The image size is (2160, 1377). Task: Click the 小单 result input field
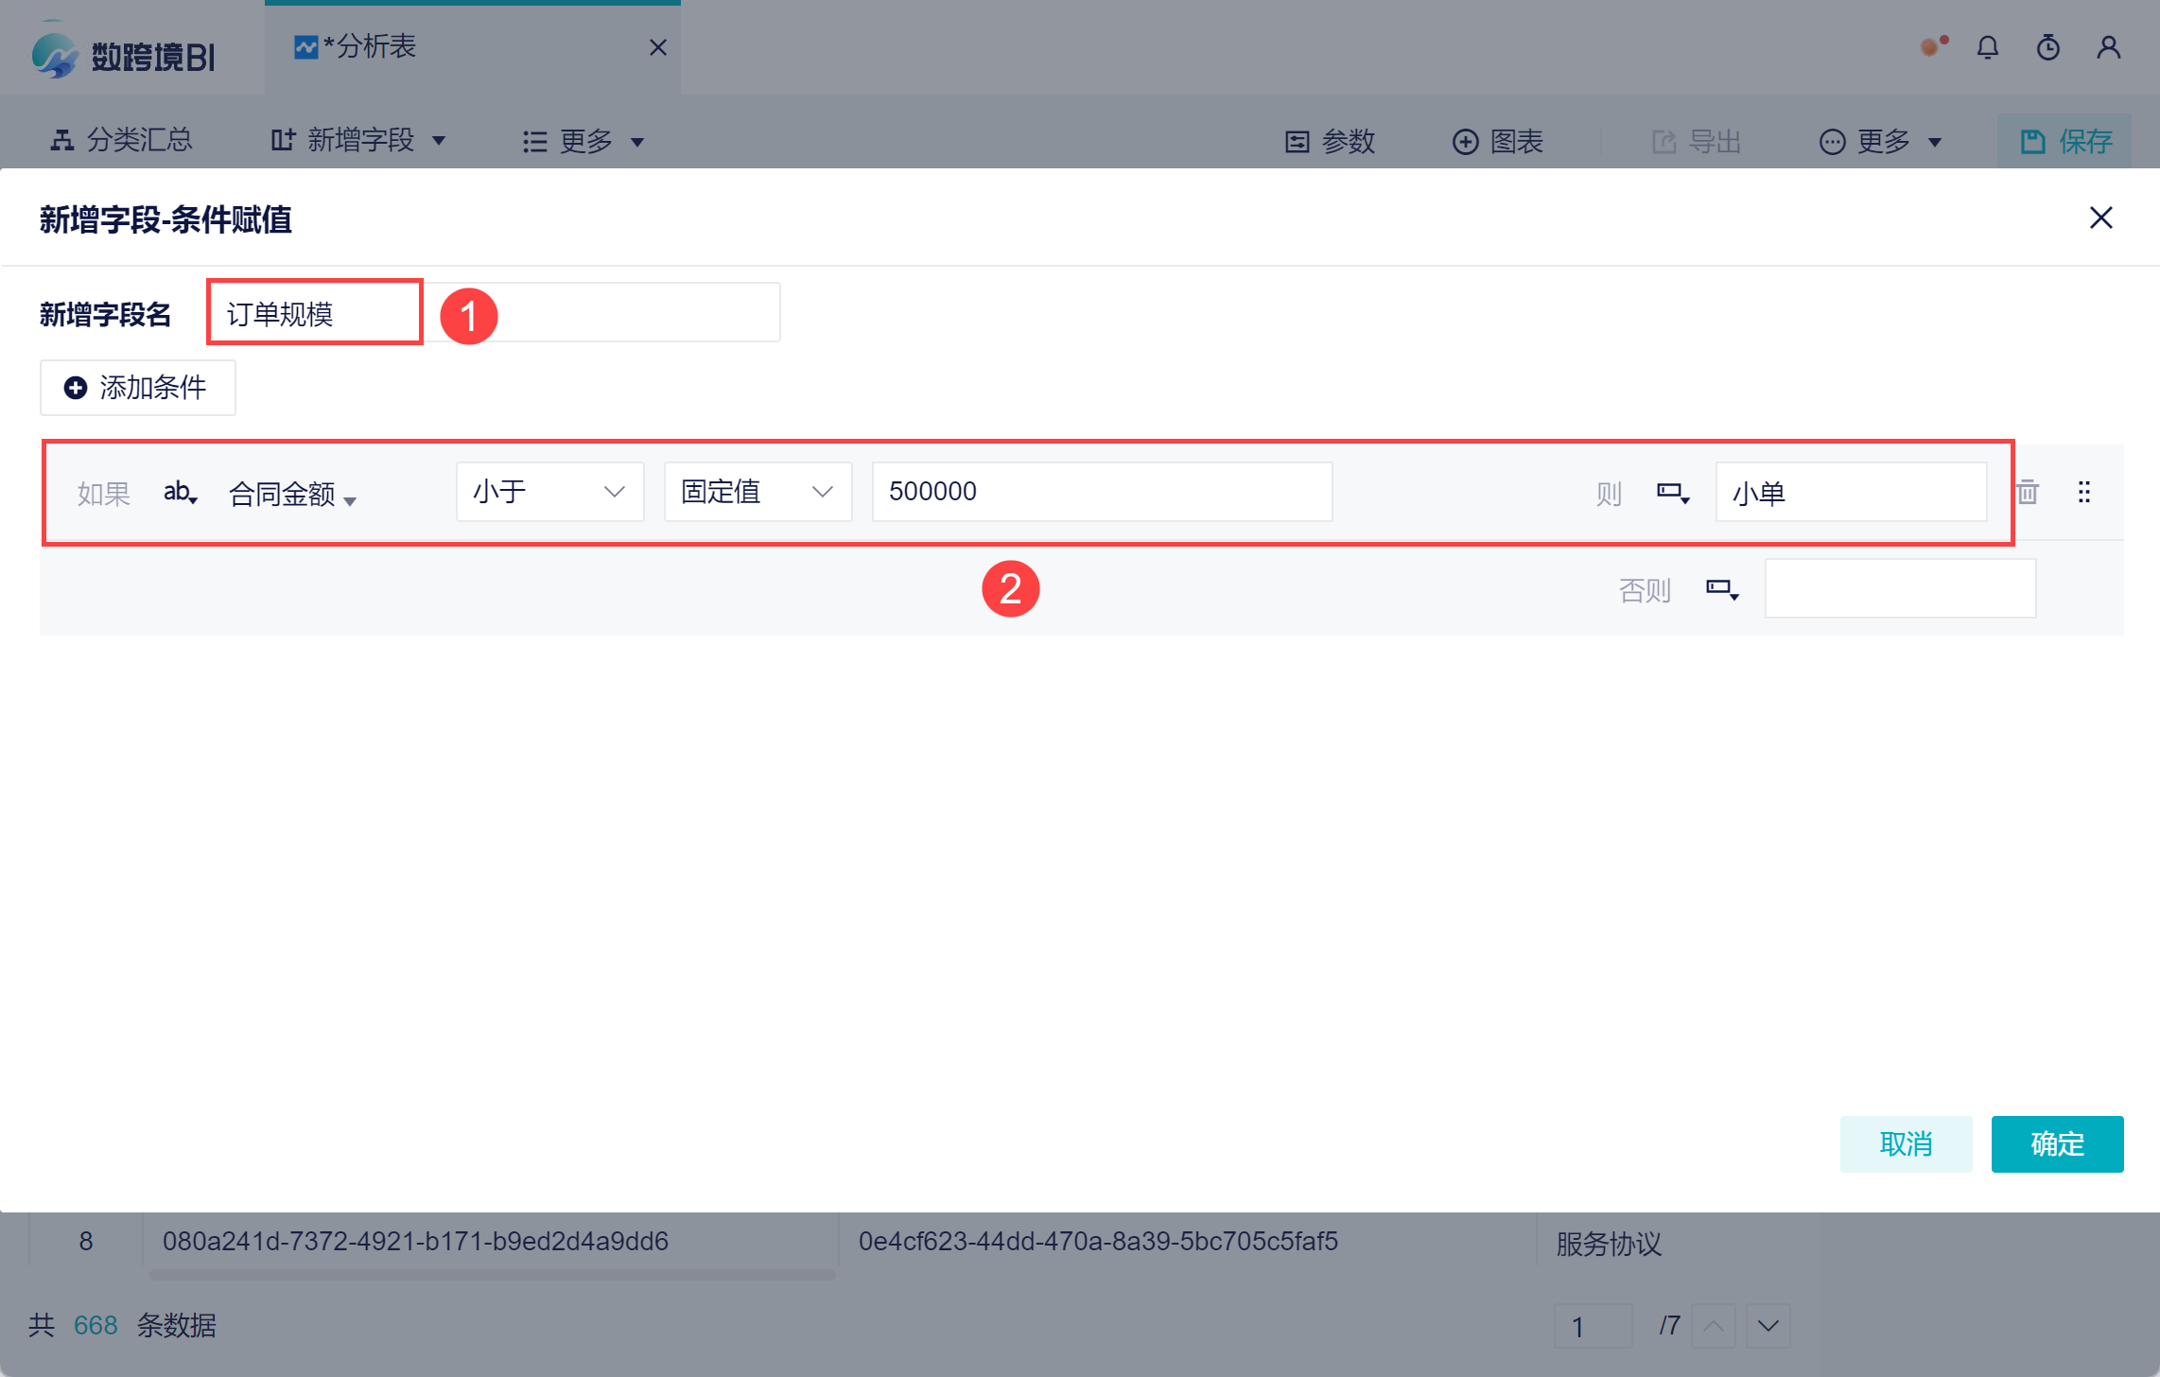click(x=1851, y=492)
